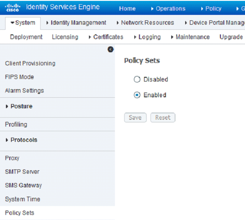Open the Licensing page
This screenshot has height=220, width=245.
point(65,37)
